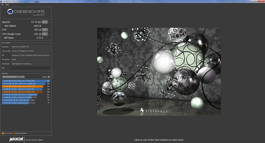Click the OS information field
Viewport: 265px width, 143px height.
[x=31, y=55]
